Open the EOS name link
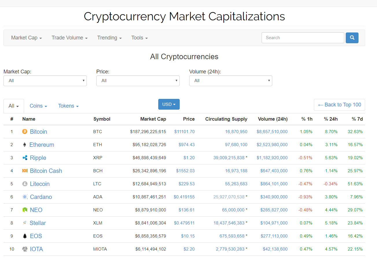 pyautogui.click(x=36, y=236)
